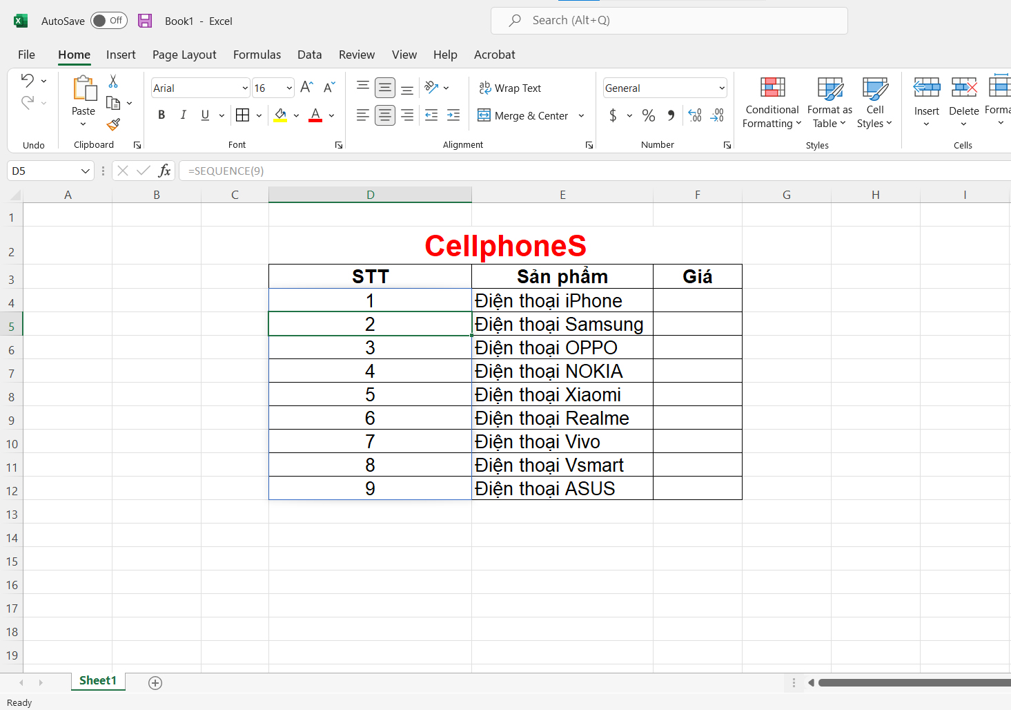
Task: Click the Undo arrow icon
Action: [x=27, y=80]
